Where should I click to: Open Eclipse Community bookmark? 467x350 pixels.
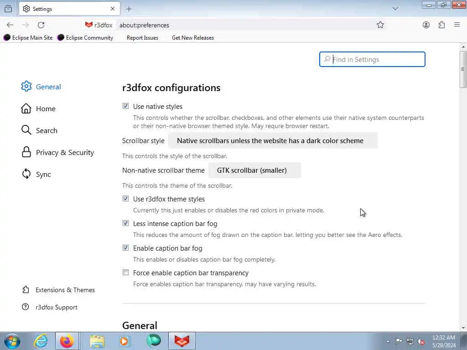85,38
